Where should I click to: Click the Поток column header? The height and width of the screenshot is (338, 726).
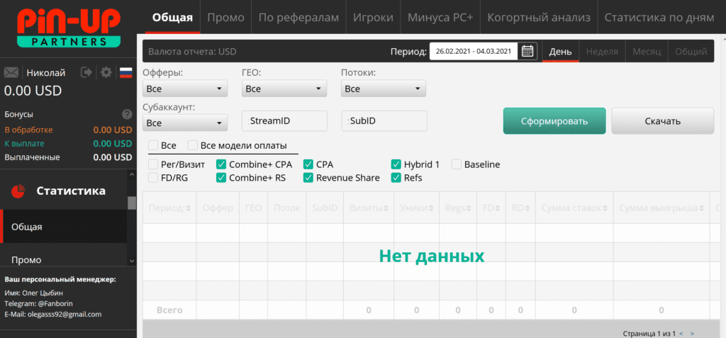click(286, 208)
